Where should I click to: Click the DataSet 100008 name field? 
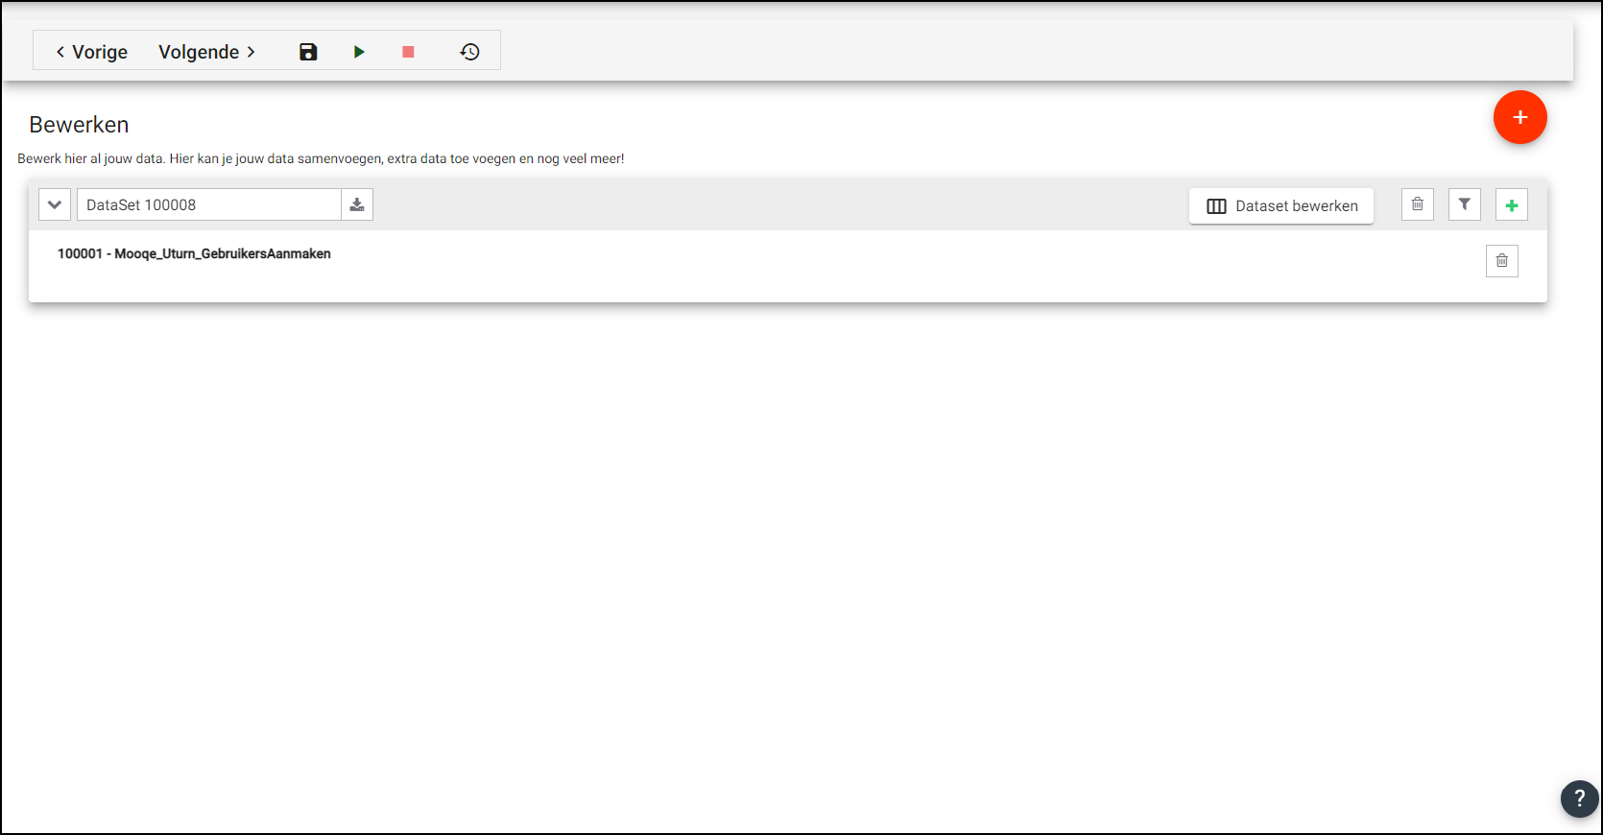click(x=208, y=204)
